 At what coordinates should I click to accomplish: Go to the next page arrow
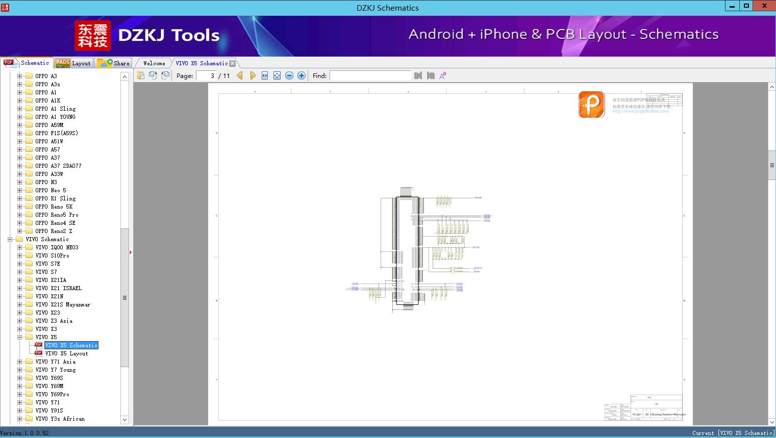tap(253, 75)
